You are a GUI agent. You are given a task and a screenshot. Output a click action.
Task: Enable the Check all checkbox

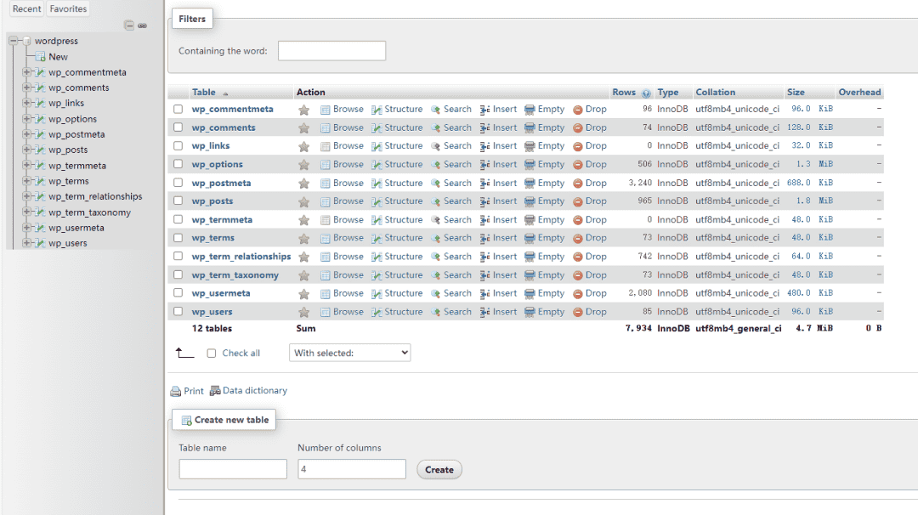coord(212,354)
